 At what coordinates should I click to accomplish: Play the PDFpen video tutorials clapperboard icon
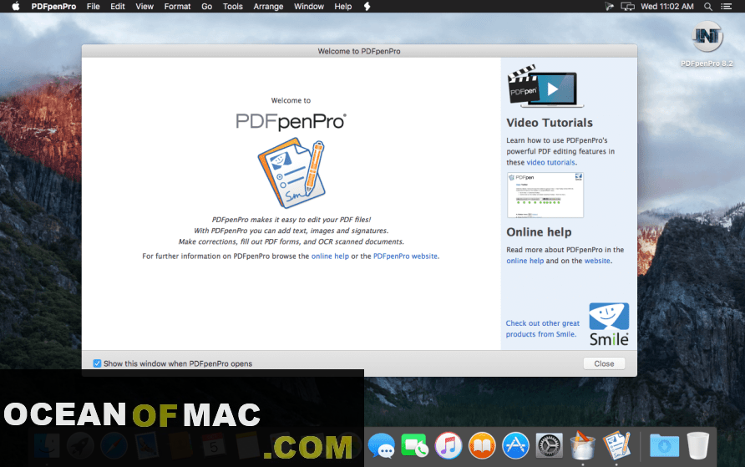click(545, 86)
